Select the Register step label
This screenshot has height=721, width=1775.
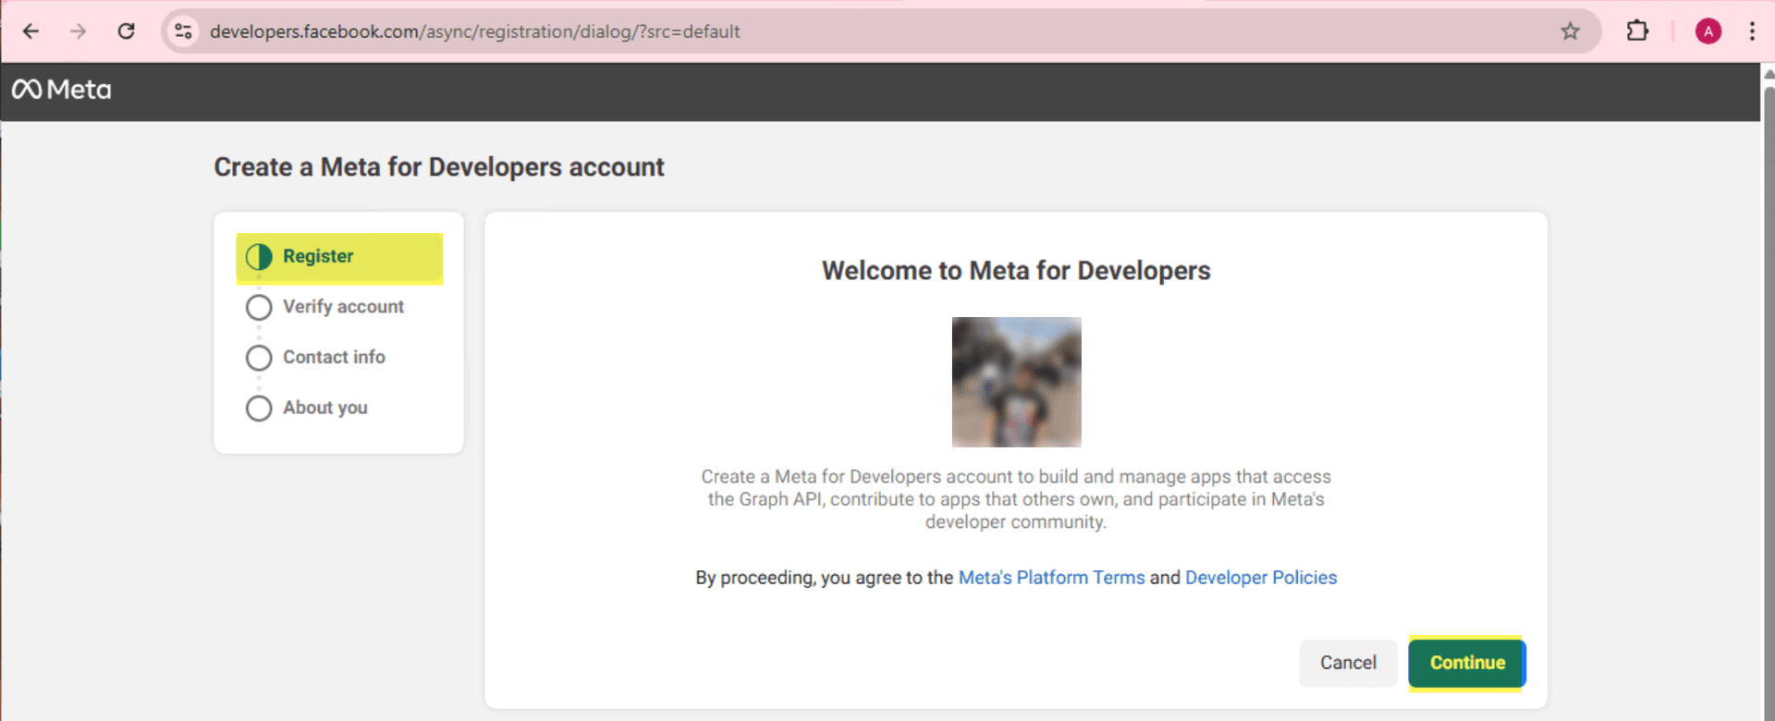318,256
